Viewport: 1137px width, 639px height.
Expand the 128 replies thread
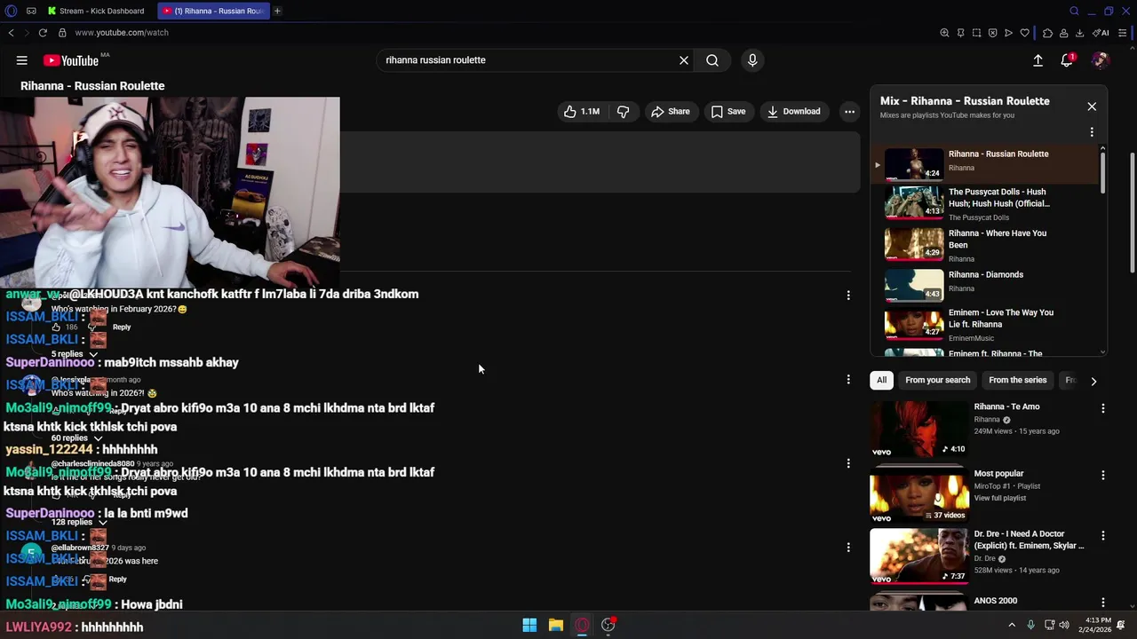pos(79,522)
